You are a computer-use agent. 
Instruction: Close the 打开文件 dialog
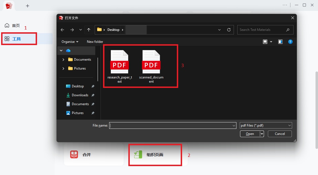tap(292, 18)
